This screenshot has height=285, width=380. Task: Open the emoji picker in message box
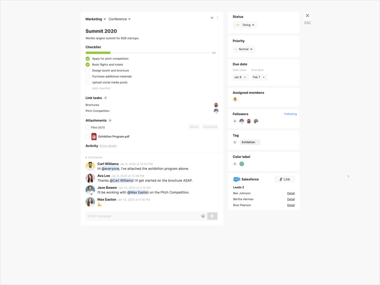(203, 216)
